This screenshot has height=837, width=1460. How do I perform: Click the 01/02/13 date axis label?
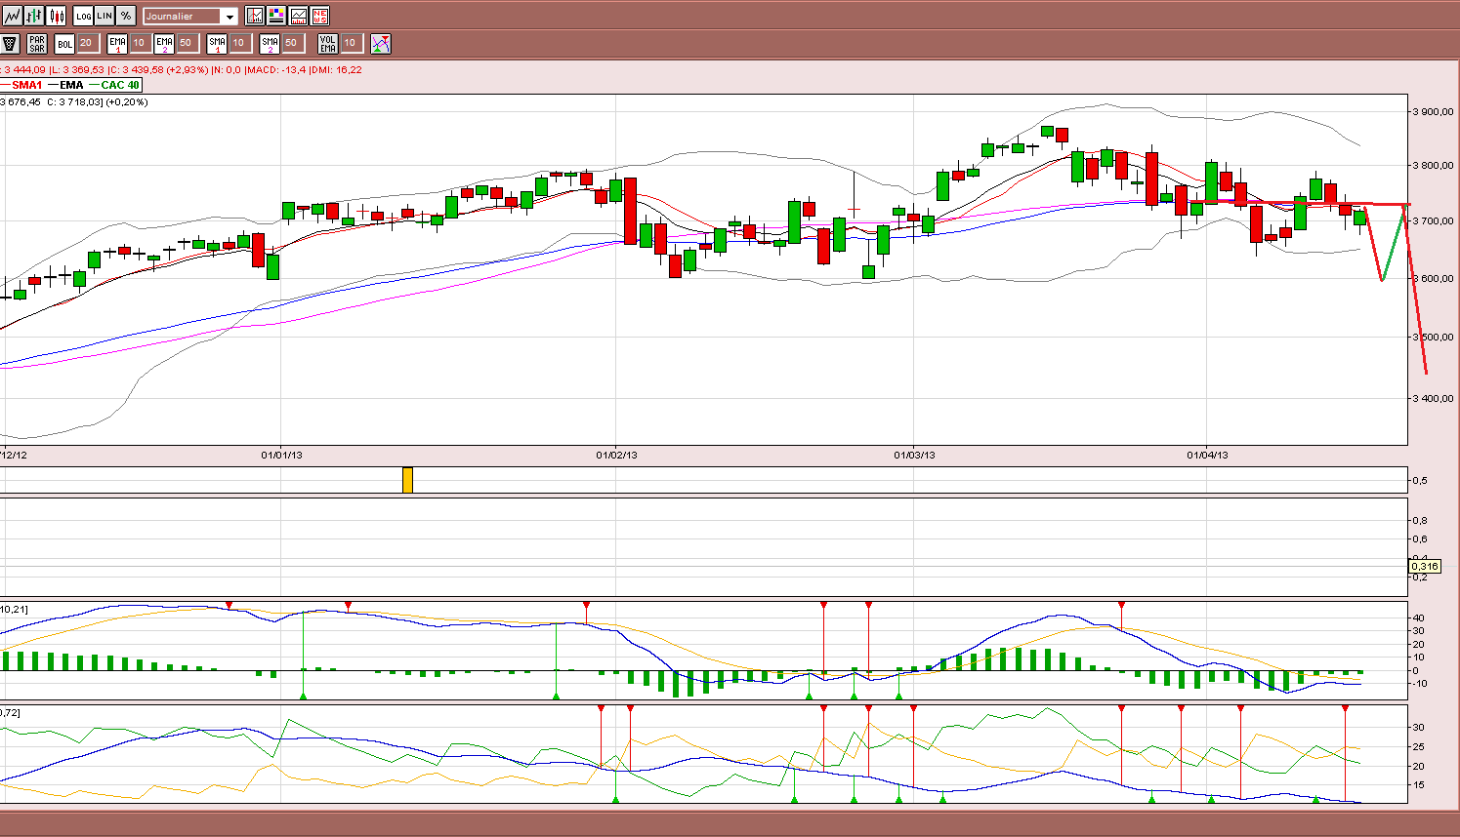pos(616,455)
